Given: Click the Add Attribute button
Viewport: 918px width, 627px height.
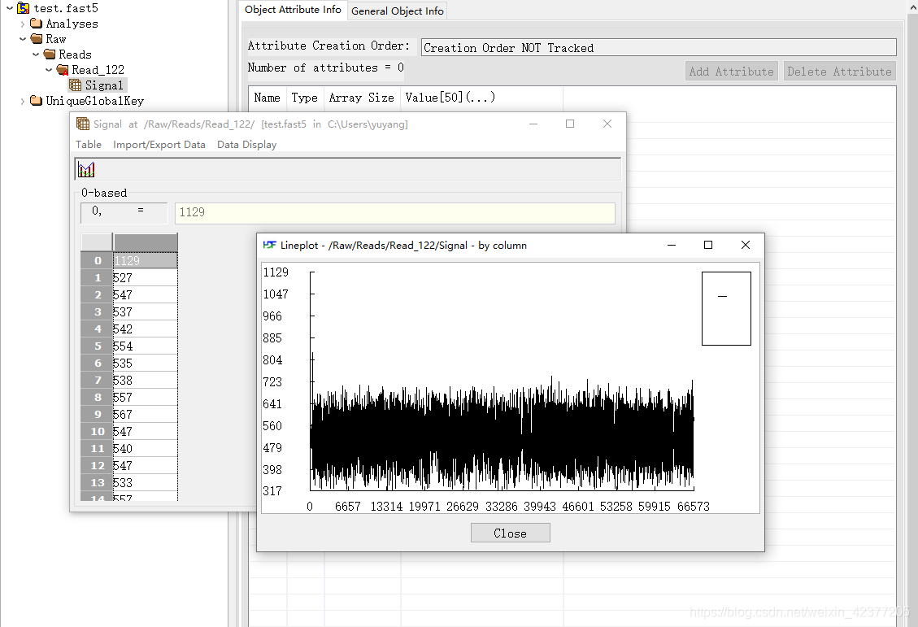Looking at the screenshot, I should (x=731, y=72).
